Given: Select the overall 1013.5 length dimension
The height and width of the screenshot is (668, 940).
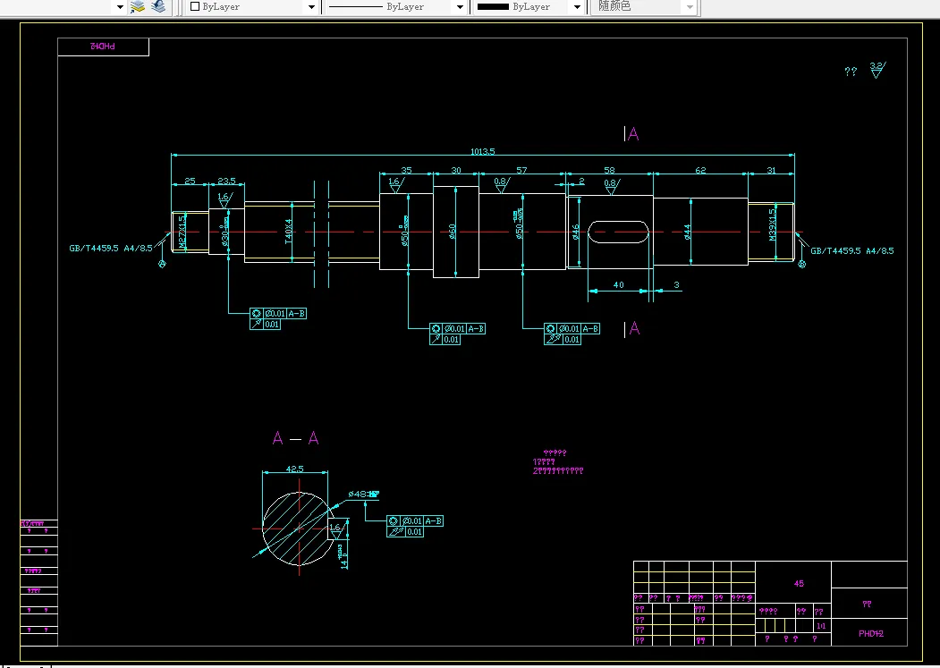Looking at the screenshot, I should [483, 152].
